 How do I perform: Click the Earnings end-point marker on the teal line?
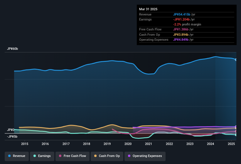[x=236, y=135]
